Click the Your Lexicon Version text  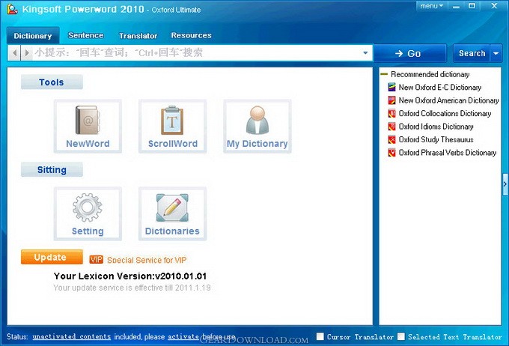pyautogui.click(x=130, y=276)
